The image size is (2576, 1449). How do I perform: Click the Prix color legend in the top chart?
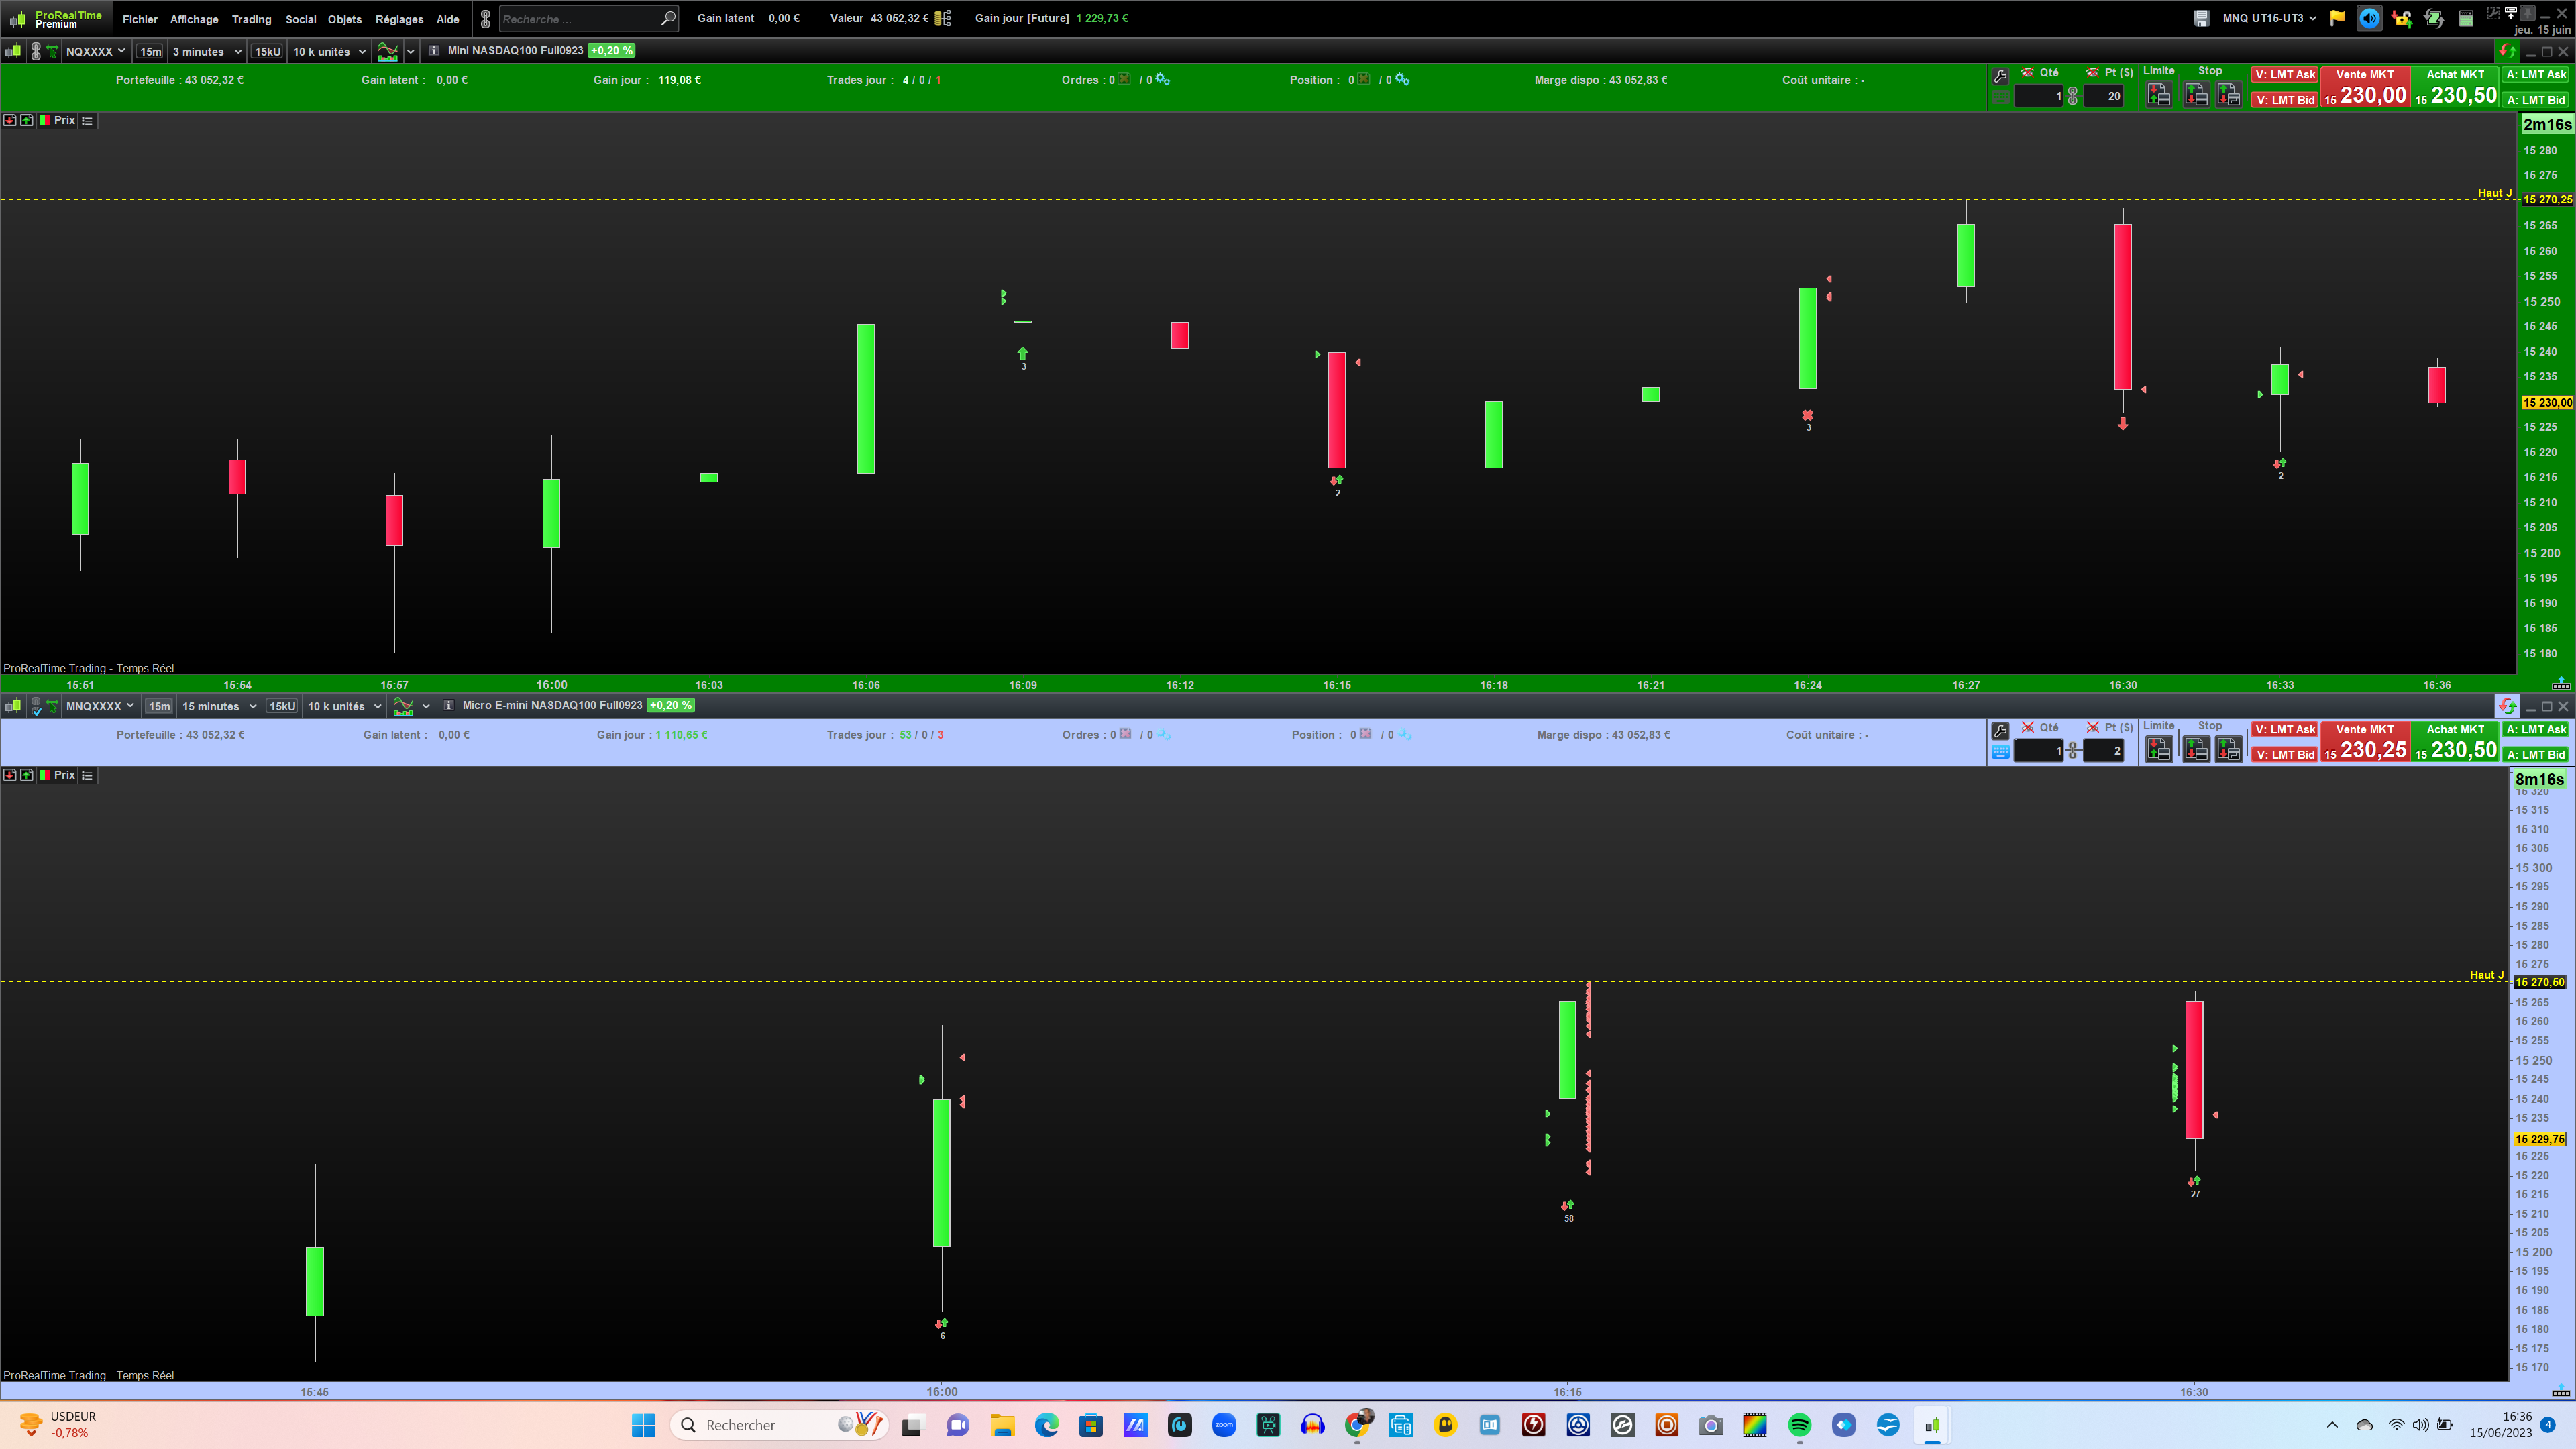pyautogui.click(x=45, y=120)
